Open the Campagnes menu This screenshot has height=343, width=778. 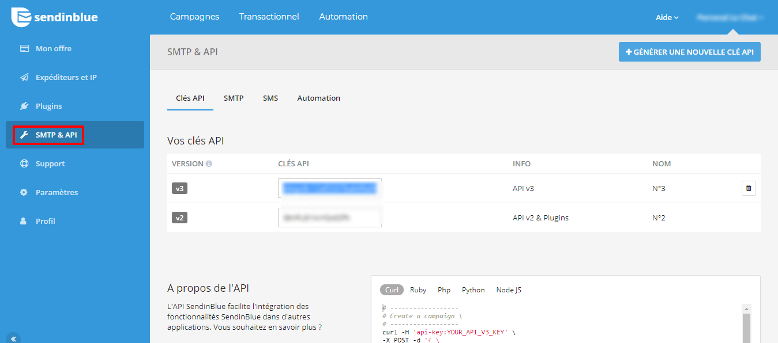(194, 17)
